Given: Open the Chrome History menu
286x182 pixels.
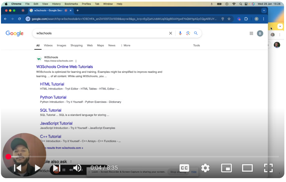Looking at the screenshot, I should pyautogui.click(x=56, y=4).
